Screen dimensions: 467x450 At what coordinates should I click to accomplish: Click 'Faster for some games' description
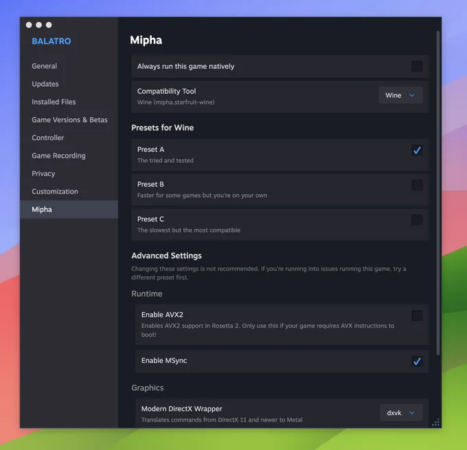(202, 195)
